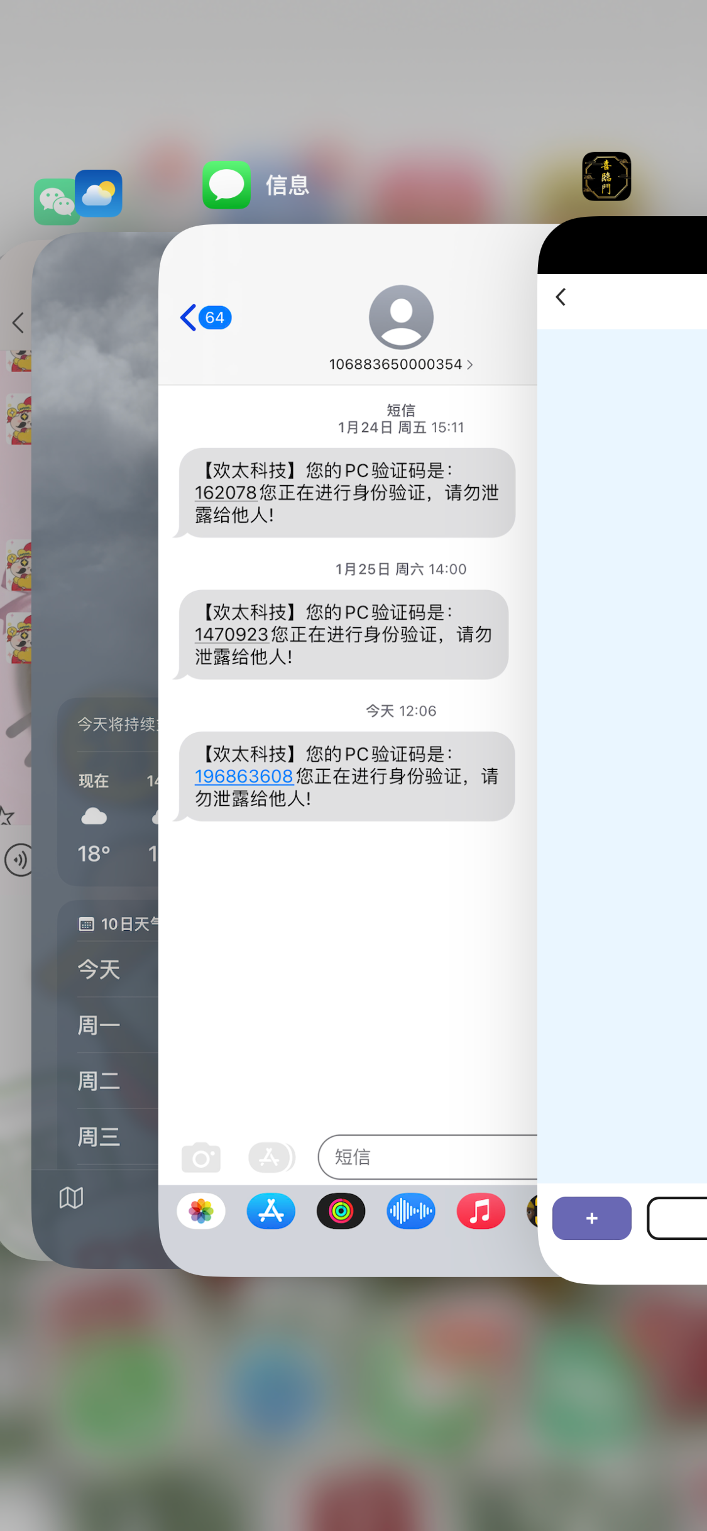Toggle the apps drawer button beside camera
The height and width of the screenshot is (1531, 707).
(271, 1157)
